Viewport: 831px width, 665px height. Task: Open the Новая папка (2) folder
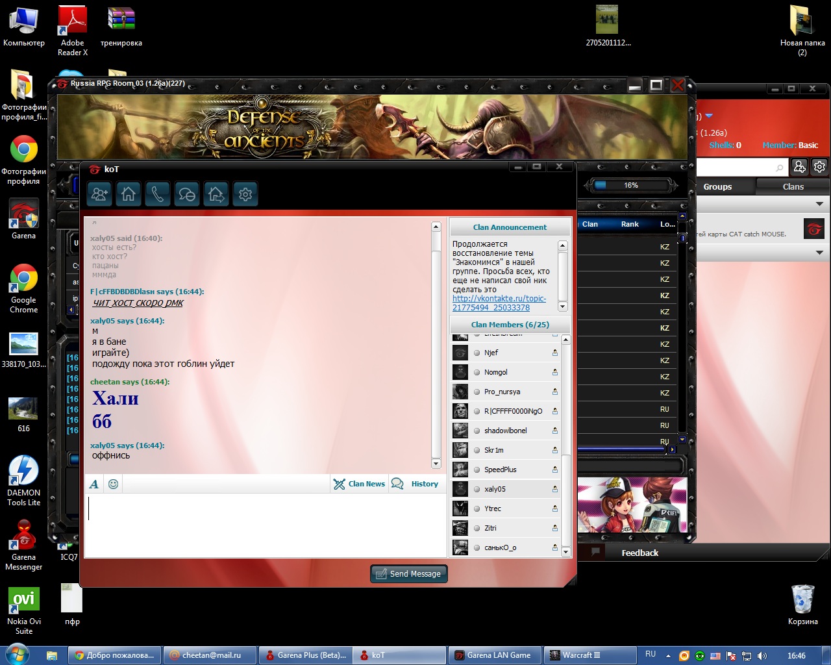point(802,31)
